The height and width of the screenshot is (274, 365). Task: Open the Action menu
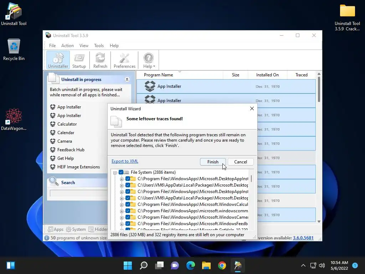[67, 46]
